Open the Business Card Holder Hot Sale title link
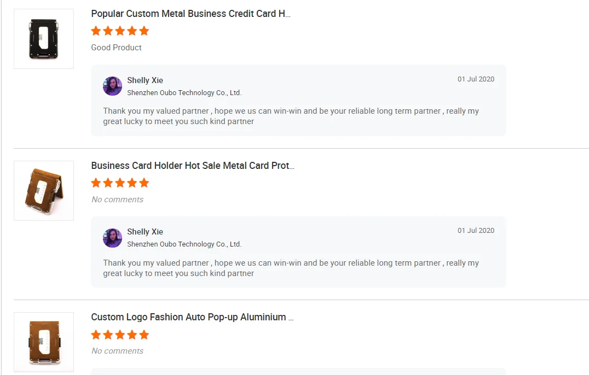 pyautogui.click(x=193, y=166)
